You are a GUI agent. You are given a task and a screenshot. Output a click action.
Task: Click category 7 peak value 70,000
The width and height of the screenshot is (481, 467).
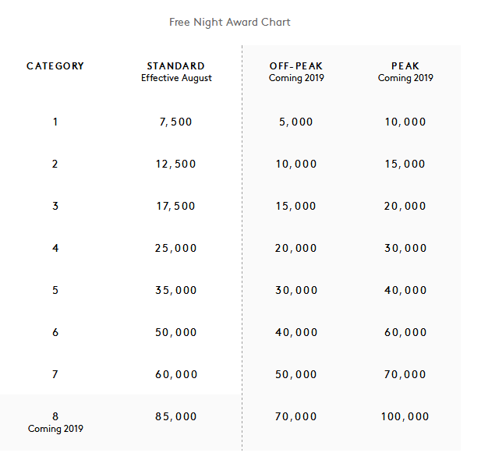[405, 374]
